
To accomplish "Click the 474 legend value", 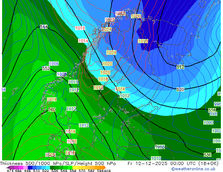I will [x=10, y=171].
